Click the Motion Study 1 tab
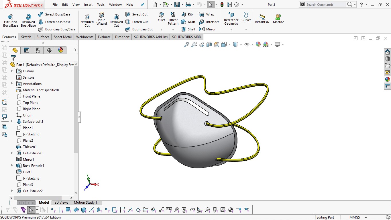 (86, 203)
